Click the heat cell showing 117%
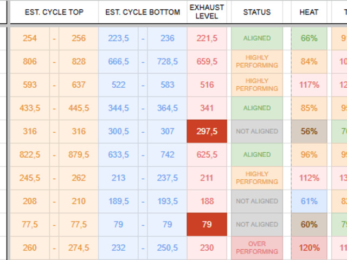 point(309,85)
